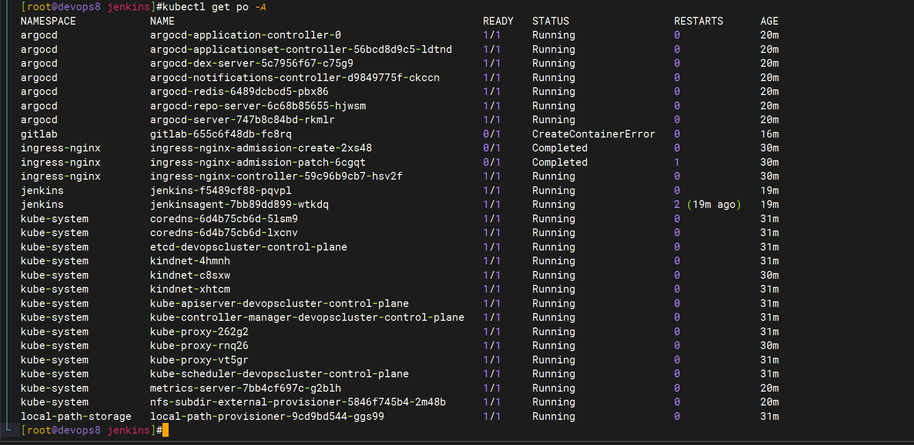Click the 1/1 ready value of jenkinsagent pod

492,204
